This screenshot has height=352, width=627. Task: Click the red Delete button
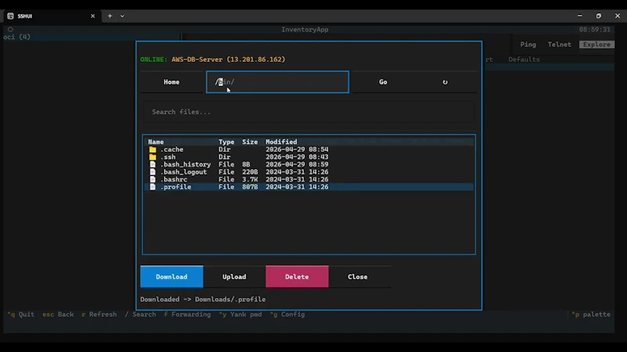[297, 277]
